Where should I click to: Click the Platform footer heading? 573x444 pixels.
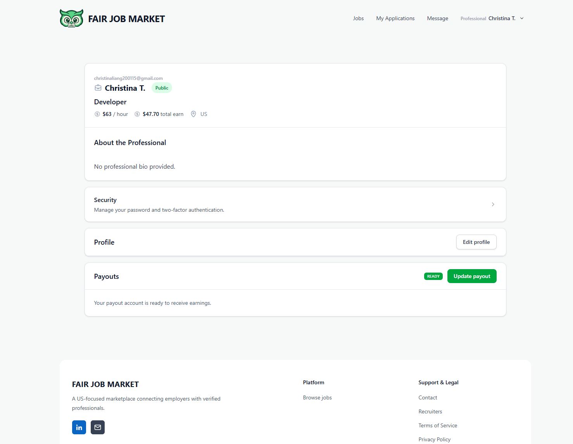coord(313,382)
